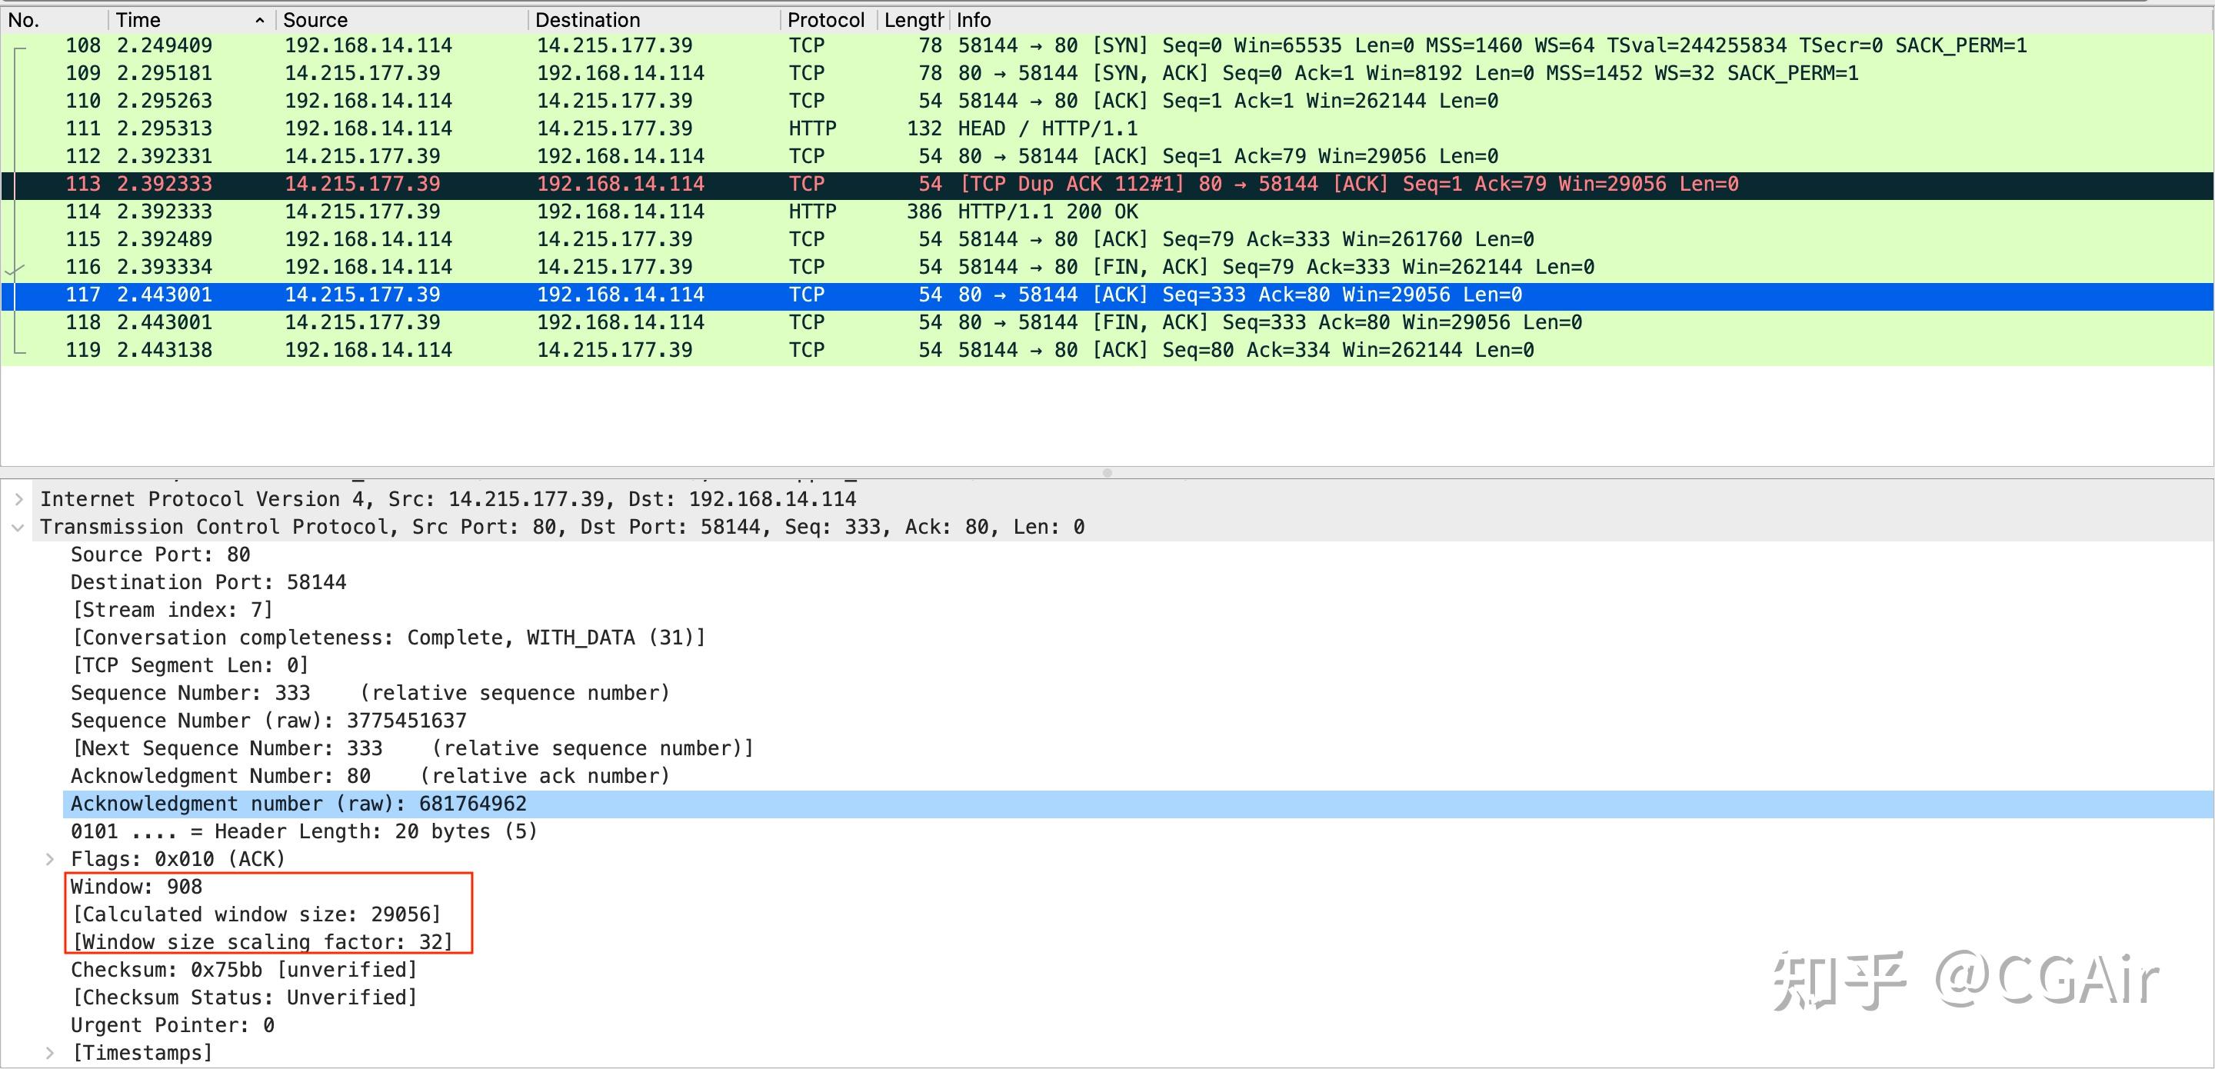Select the Stream index field
Screen dimensions: 2215x1069
click(x=171, y=610)
